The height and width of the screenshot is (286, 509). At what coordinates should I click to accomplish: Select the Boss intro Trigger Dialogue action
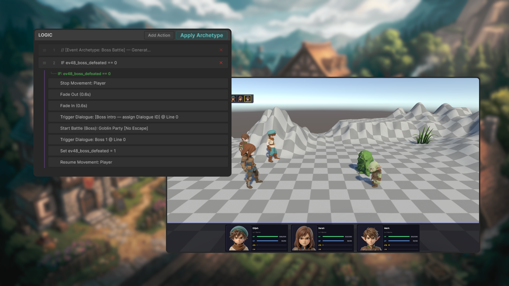point(138,117)
